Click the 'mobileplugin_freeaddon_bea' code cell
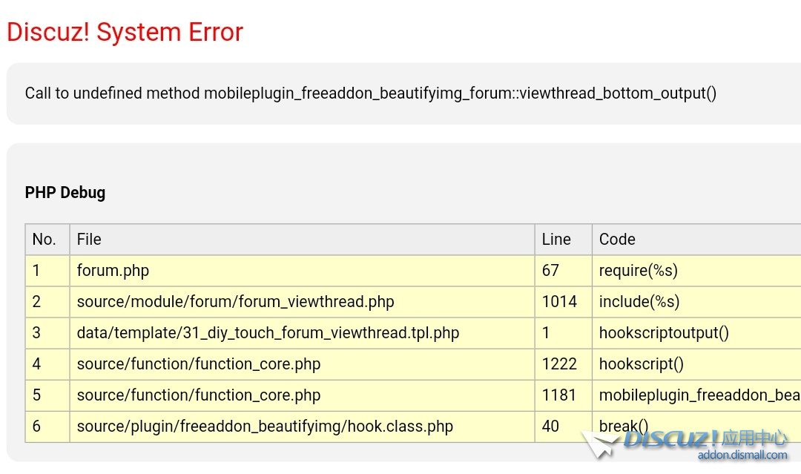 696,395
